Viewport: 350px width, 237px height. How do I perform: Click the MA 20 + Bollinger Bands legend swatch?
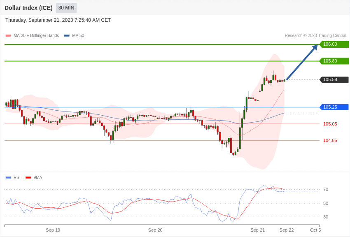pyautogui.click(x=8, y=36)
